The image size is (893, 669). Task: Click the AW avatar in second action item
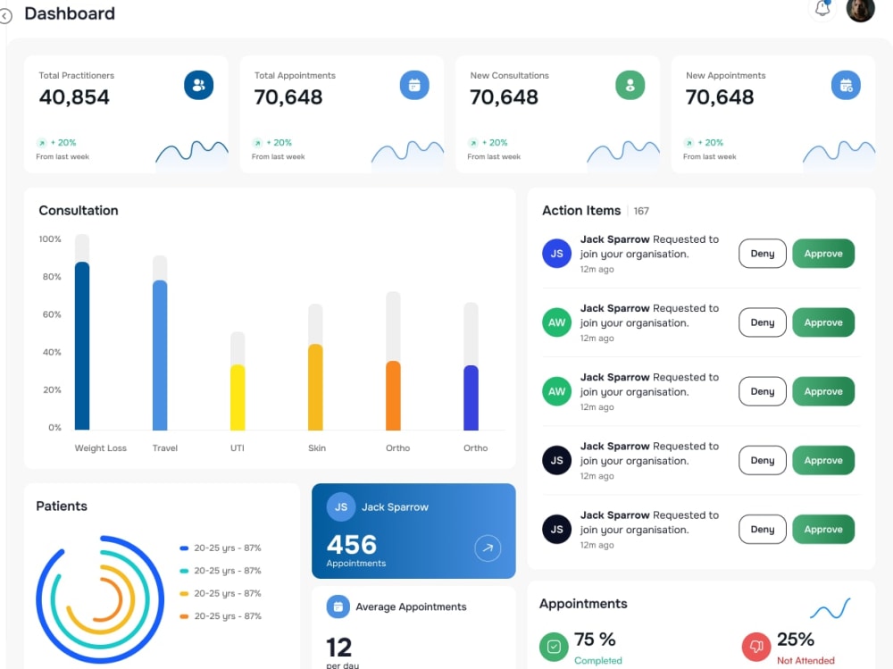point(556,322)
